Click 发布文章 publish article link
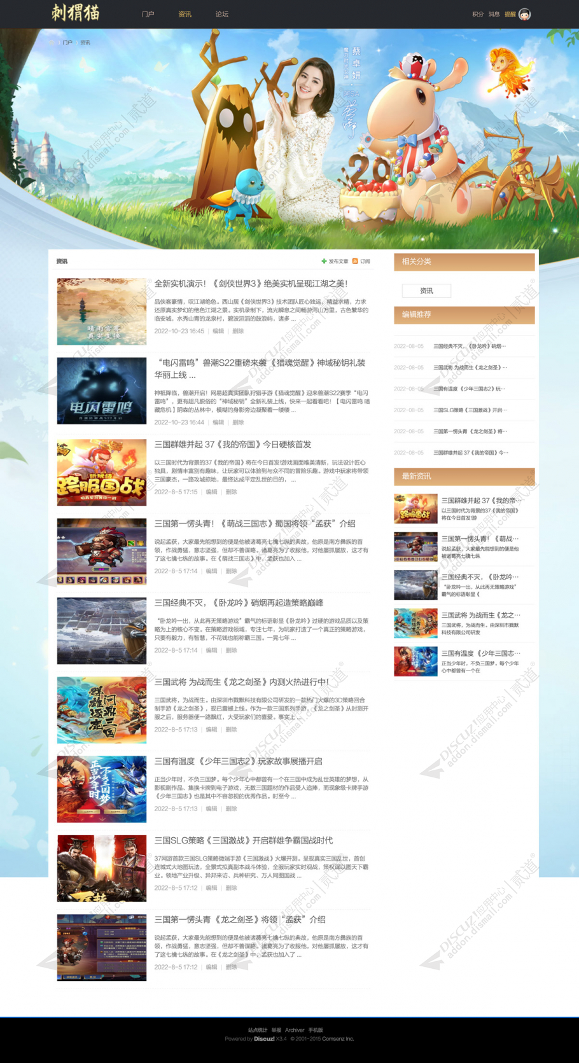Screen dimensions: 579x1063 point(338,261)
